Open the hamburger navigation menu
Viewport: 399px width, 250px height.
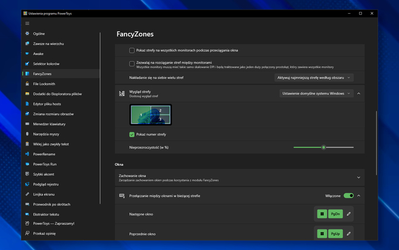click(x=27, y=23)
